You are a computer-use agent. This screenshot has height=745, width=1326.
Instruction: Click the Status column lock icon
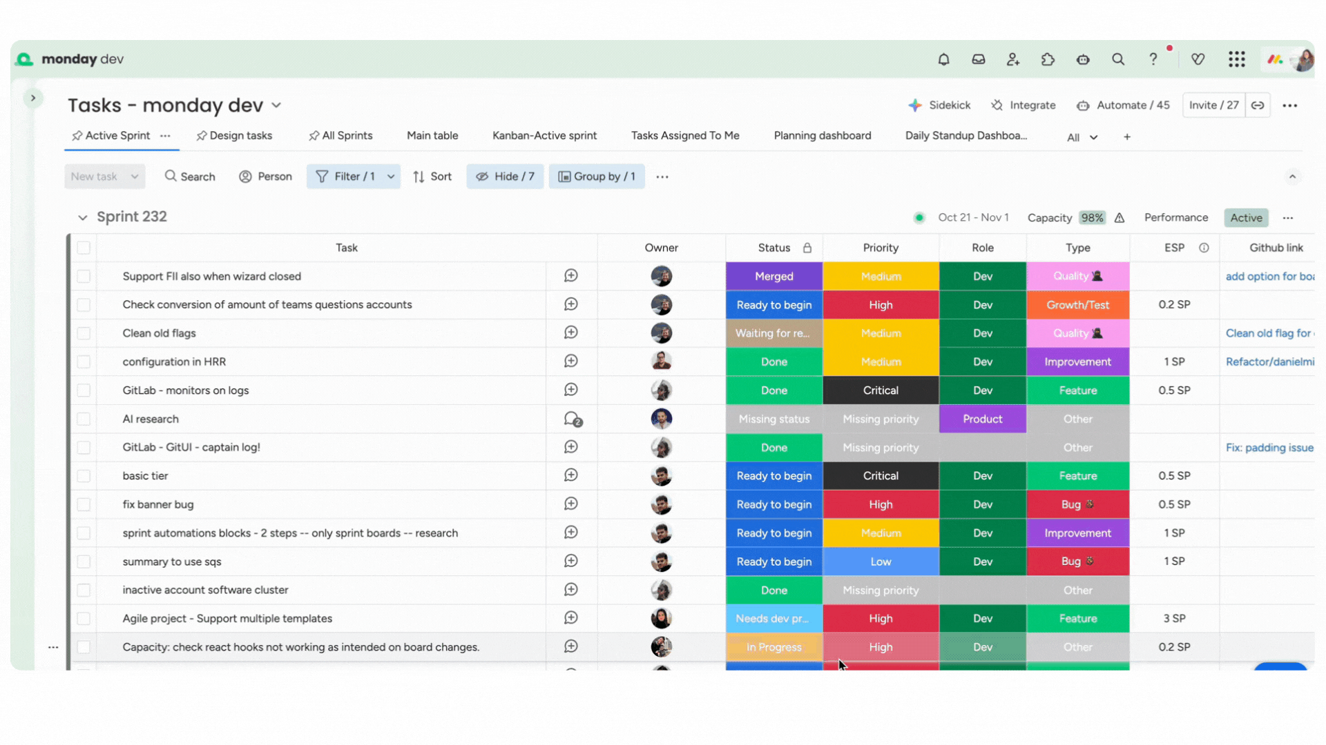(x=807, y=248)
